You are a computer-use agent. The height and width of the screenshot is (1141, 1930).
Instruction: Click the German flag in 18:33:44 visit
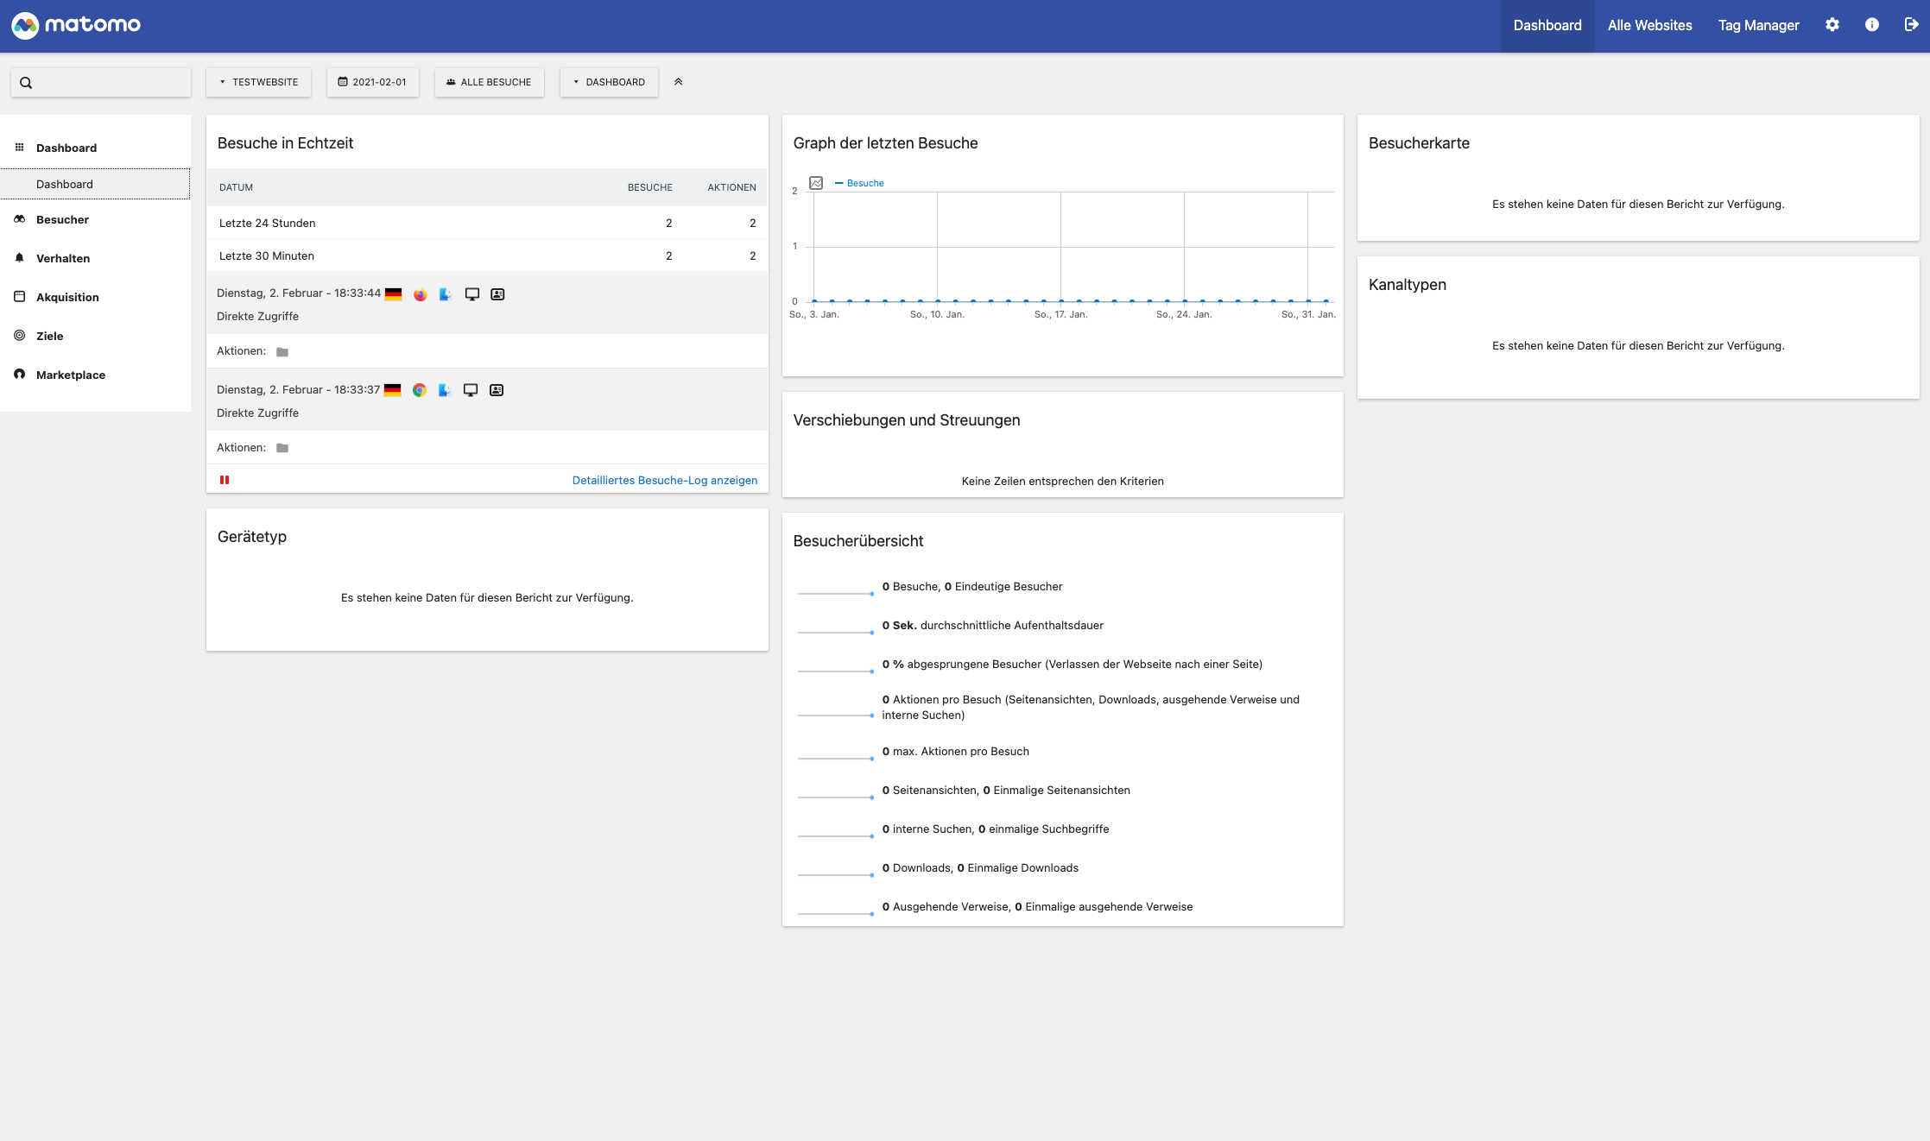click(393, 293)
